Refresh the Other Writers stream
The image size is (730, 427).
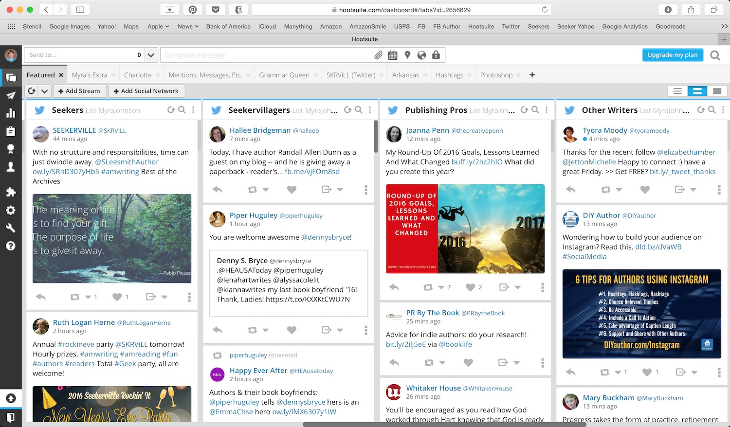(x=701, y=110)
